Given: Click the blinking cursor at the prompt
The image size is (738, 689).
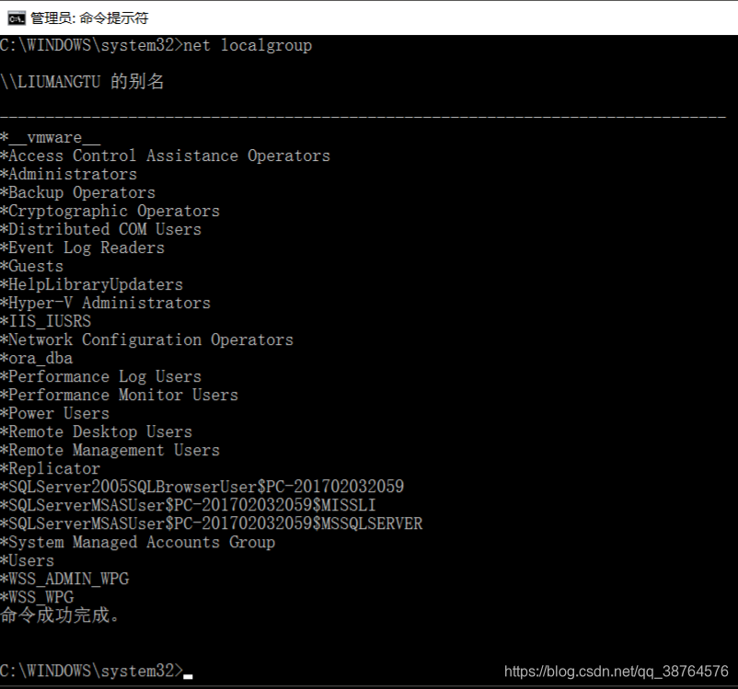Looking at the screenshot, I should coord(189,674).
